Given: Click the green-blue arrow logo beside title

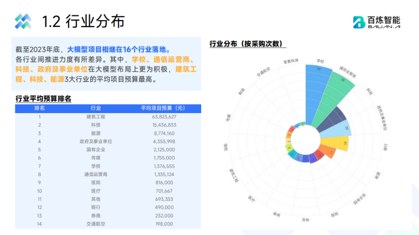Looking at the screenshot, I should pyautogui.click(x=23, y=21).
